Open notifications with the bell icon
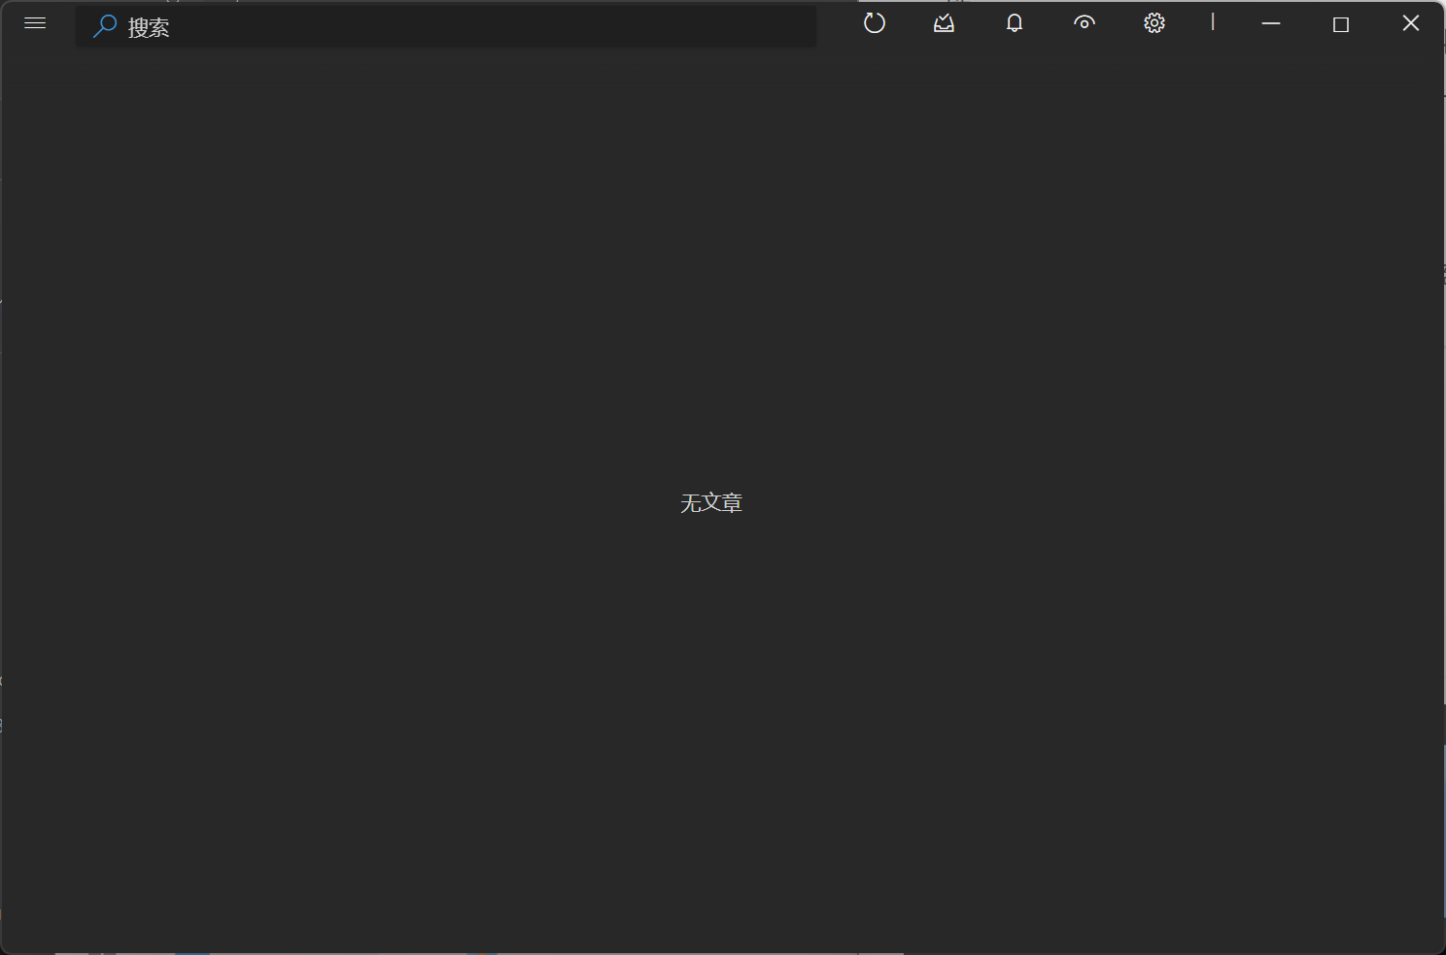 (x=1015, y=23)
